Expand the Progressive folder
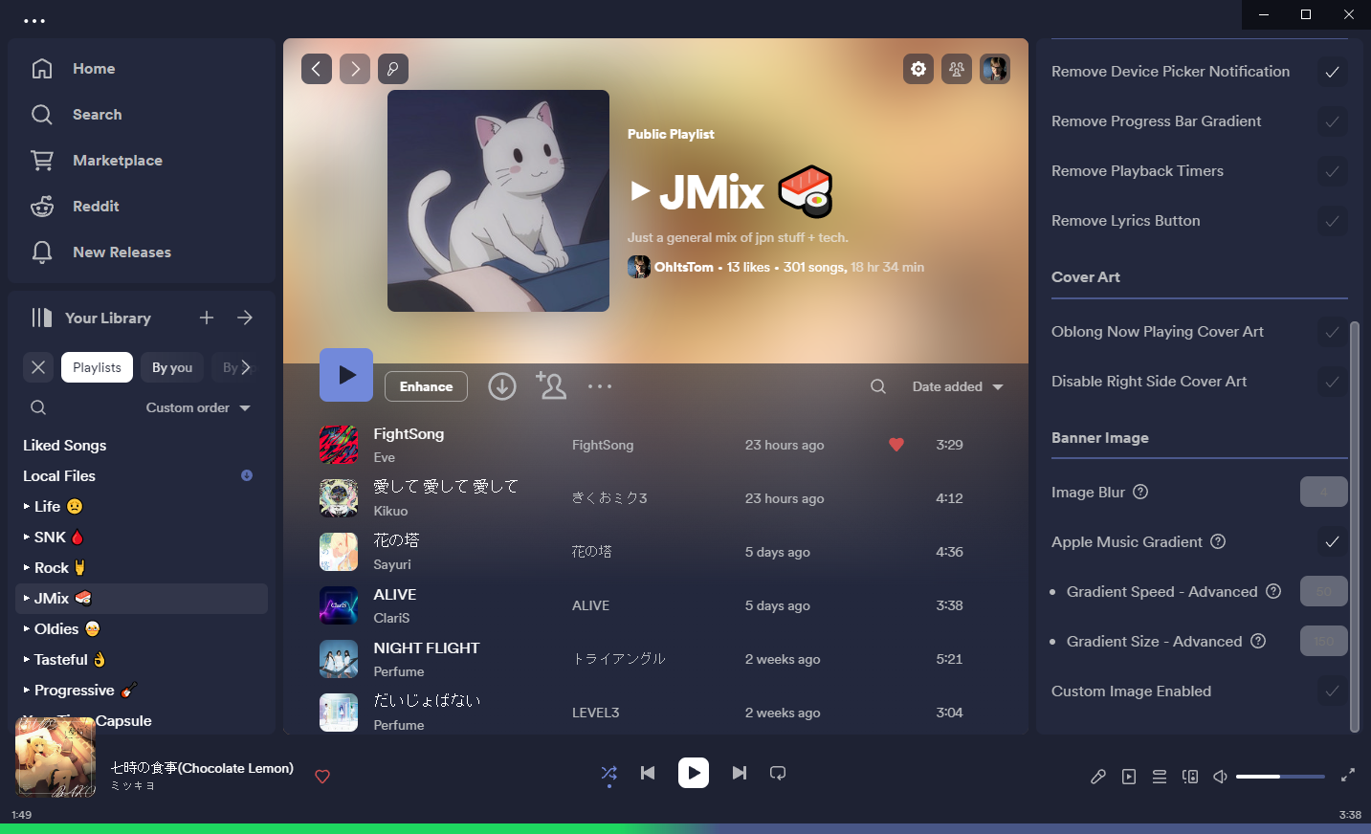Screen dimensions: 1371x834 (x=27, y=690)
